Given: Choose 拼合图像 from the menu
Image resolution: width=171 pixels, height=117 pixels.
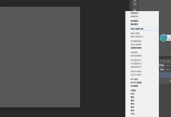Looking at the screenshot, I should click(134, 86).
